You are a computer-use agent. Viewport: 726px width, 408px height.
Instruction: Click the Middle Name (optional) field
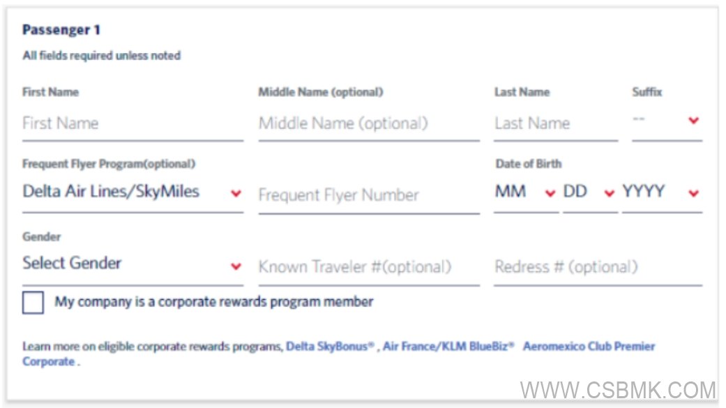click(368, 123)
